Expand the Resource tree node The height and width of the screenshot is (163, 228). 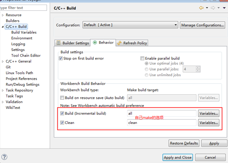2,15
